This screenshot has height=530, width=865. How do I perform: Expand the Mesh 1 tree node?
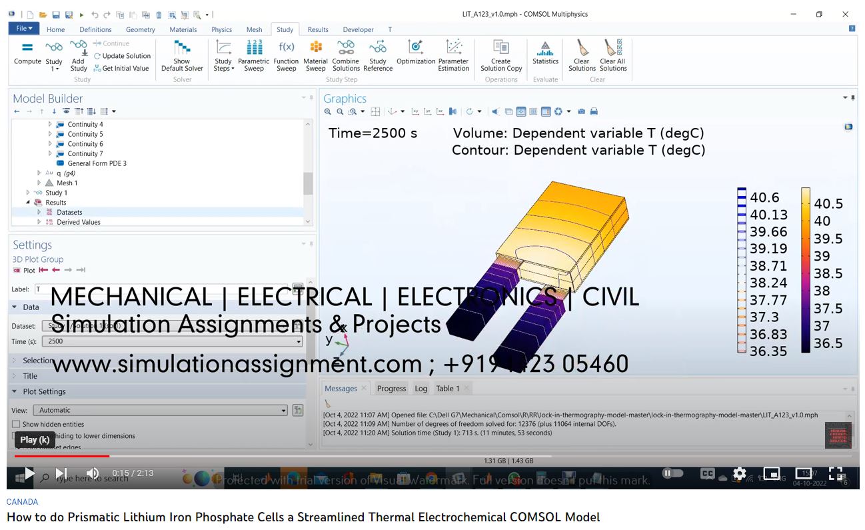tap(39, 183)
